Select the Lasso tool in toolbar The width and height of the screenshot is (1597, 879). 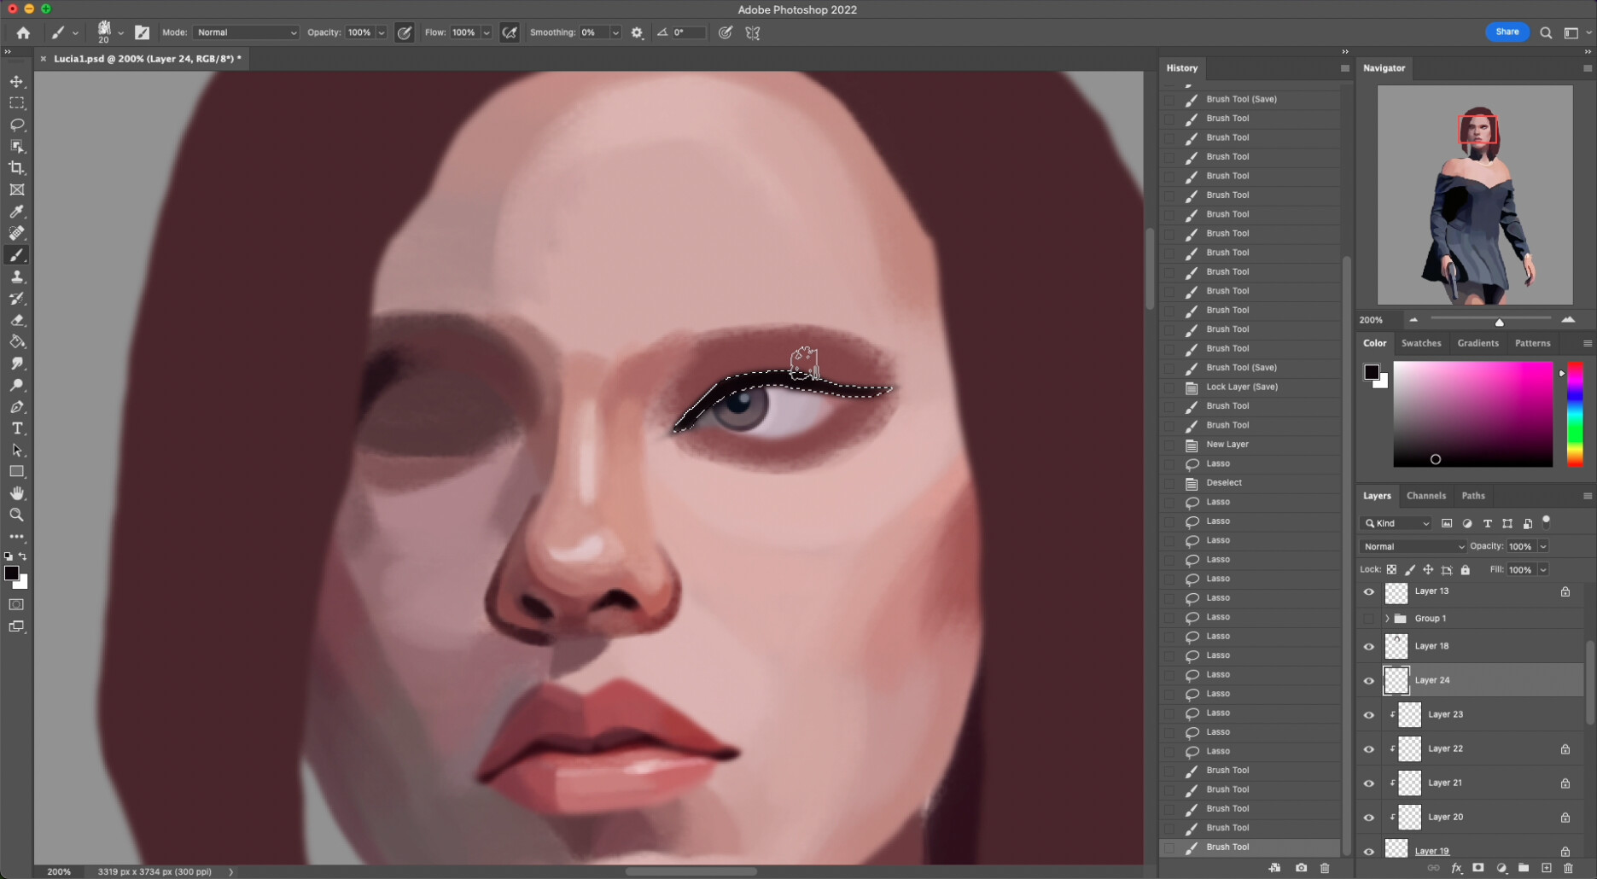coord(17,125)
